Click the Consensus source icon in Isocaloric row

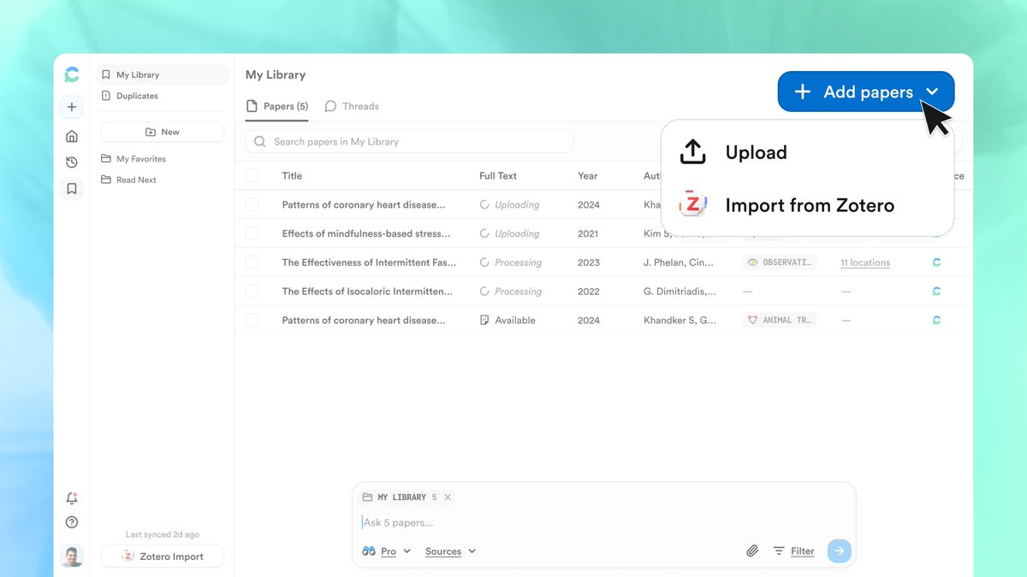coord(936,291)
